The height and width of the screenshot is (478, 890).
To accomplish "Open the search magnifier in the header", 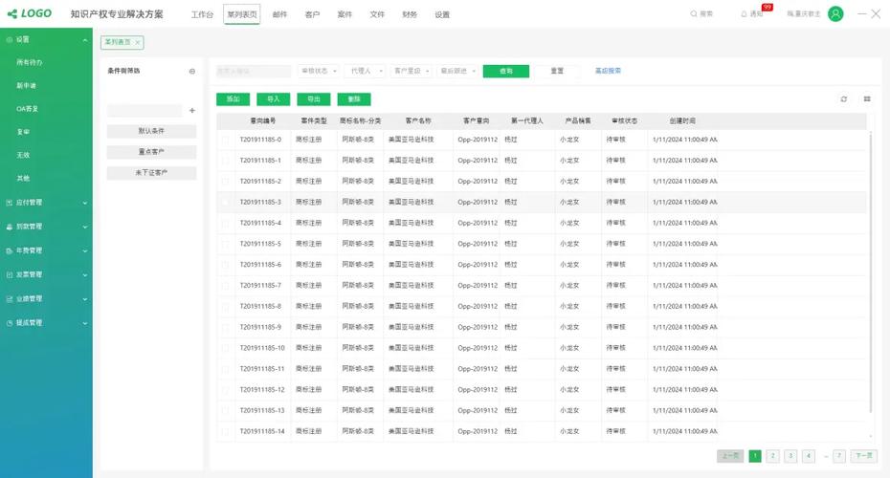I will pyautogui.click(x=694, y=14).
